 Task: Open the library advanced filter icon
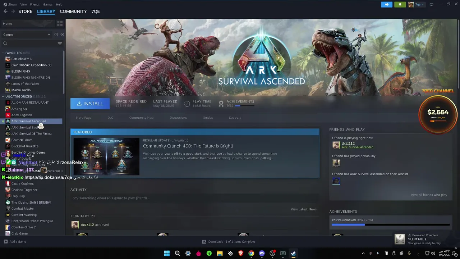[x=60, y=44]
